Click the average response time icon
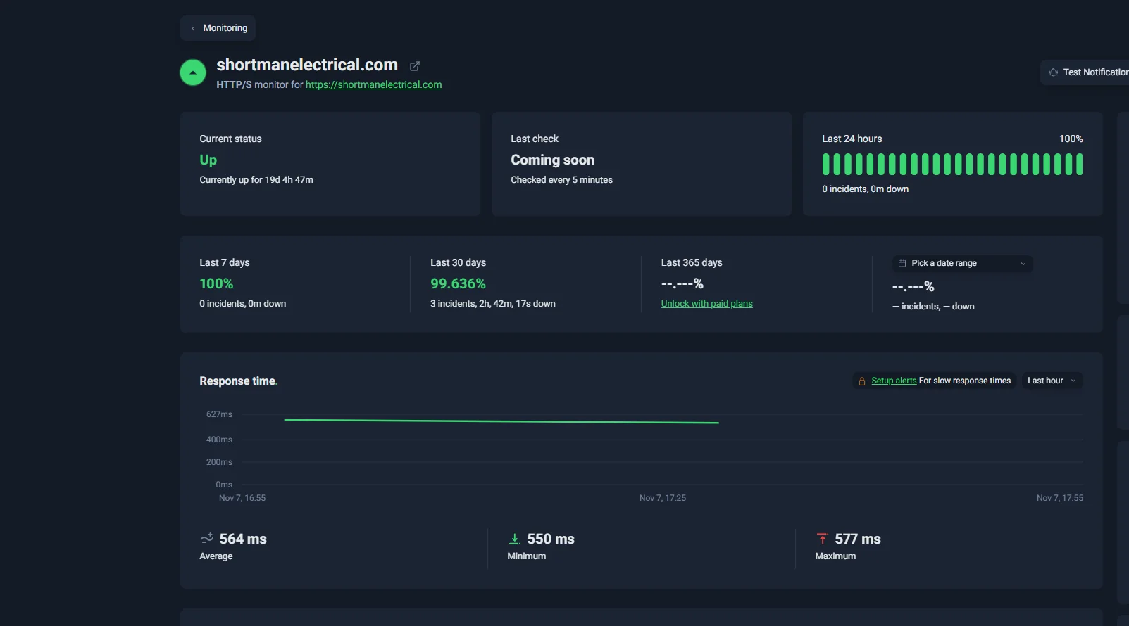Screen dimensions: 1129x626 206,539
